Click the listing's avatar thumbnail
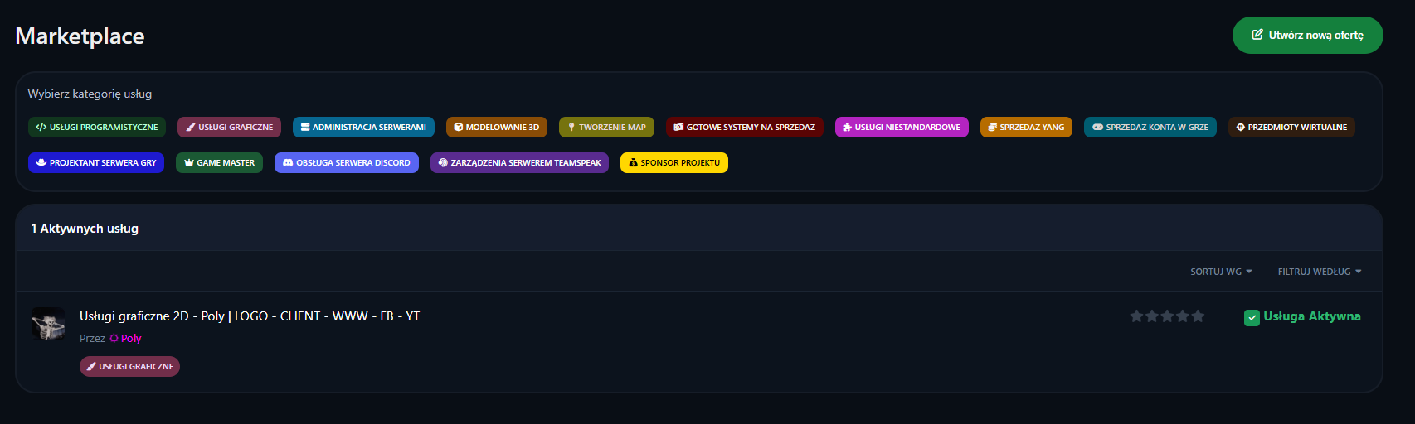 (48, 324)
